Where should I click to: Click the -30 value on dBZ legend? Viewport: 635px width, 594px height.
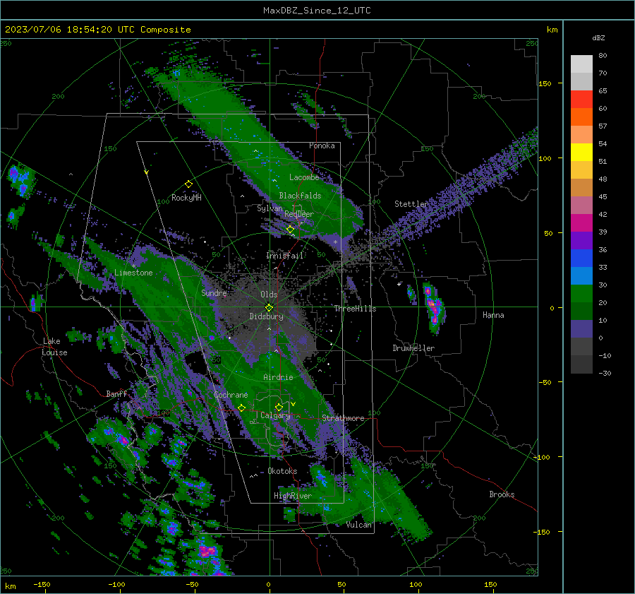click(605, 373)
